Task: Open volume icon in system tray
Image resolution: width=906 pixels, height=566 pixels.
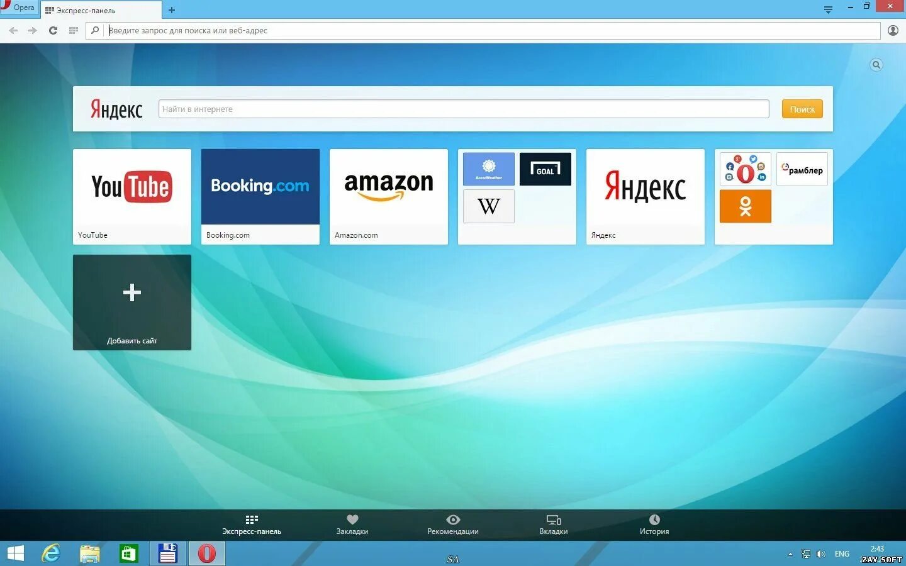Action: (821, 554)
